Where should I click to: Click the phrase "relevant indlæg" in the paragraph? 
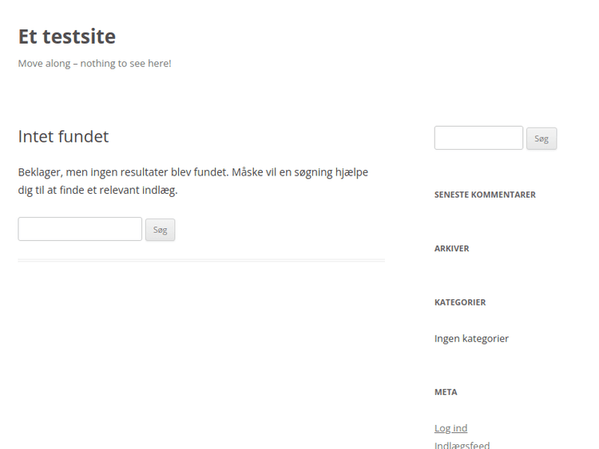pos(140,190)
